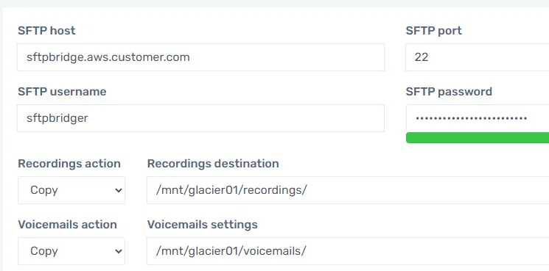Screen dimensions: 549x271
Task: Click the masked SFTP password field
Action: [478, 118]
